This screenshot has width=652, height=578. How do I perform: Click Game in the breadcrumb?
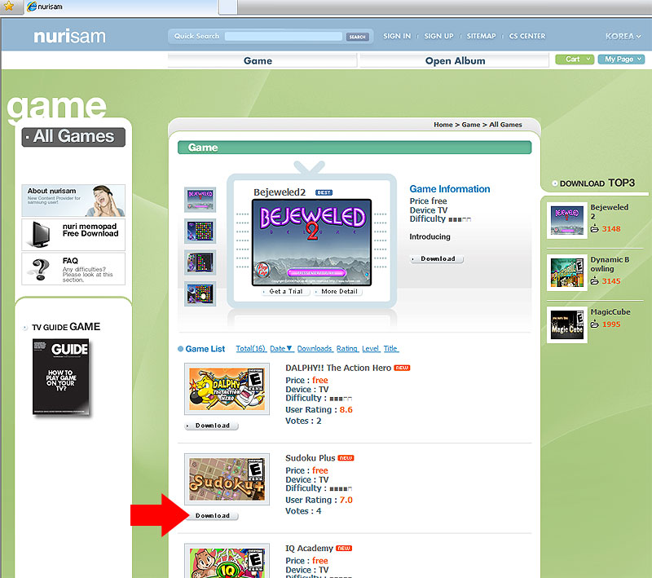(471, 125)
